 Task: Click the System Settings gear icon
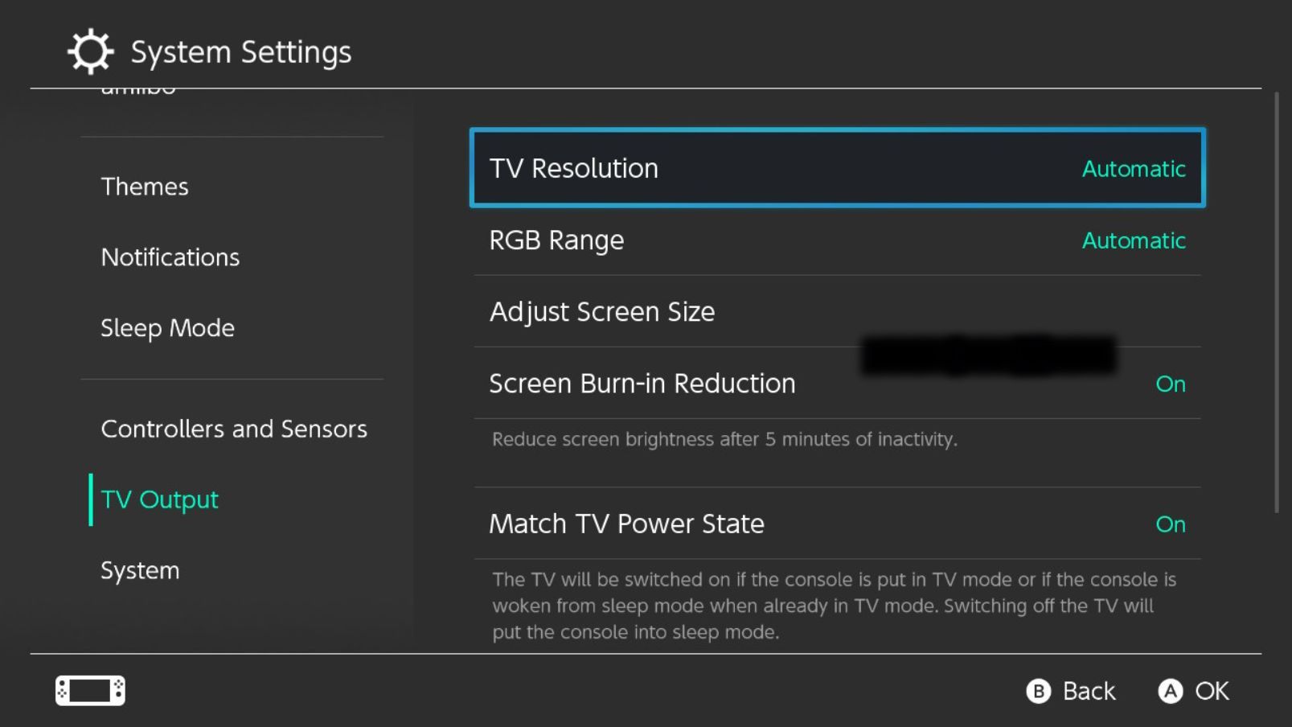90,52
